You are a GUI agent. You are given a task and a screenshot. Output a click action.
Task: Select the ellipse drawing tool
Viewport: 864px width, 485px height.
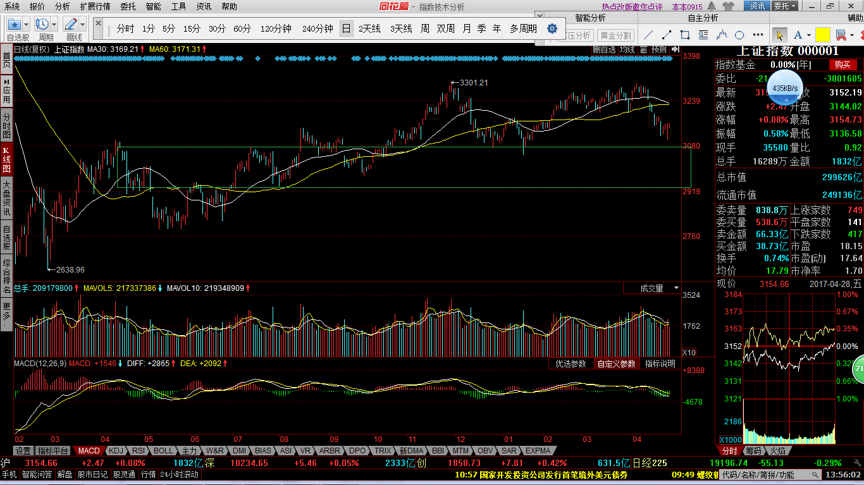pyautogui.click(x=739, y=35)
